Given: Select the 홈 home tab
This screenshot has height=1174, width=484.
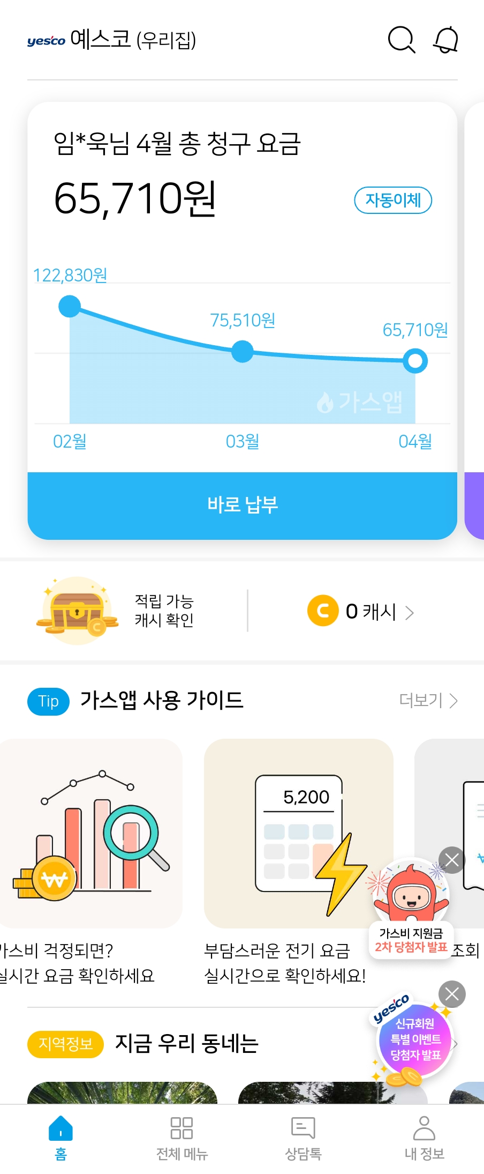Looking at the screenshot, I should (x=61, y=1138).
